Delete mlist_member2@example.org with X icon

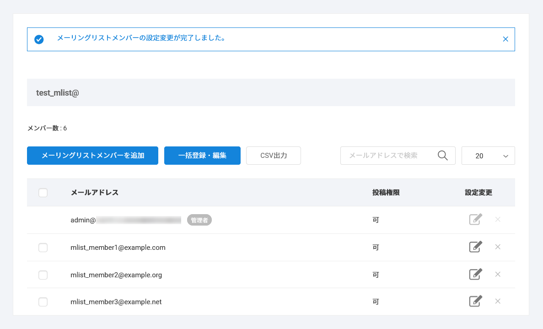pos(498,275)
